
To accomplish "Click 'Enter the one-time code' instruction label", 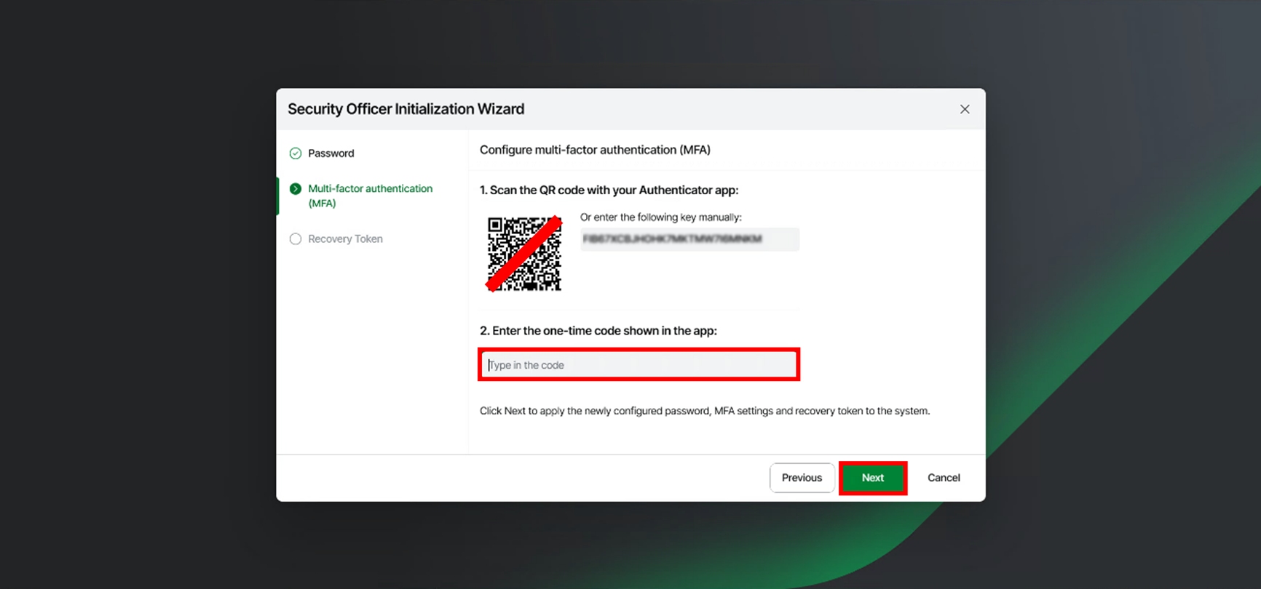I will (x=598, y=331).
